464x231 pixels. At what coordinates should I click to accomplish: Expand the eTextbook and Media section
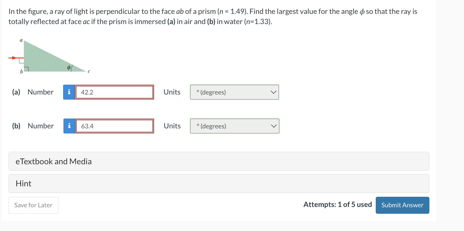tap(219, 161)
